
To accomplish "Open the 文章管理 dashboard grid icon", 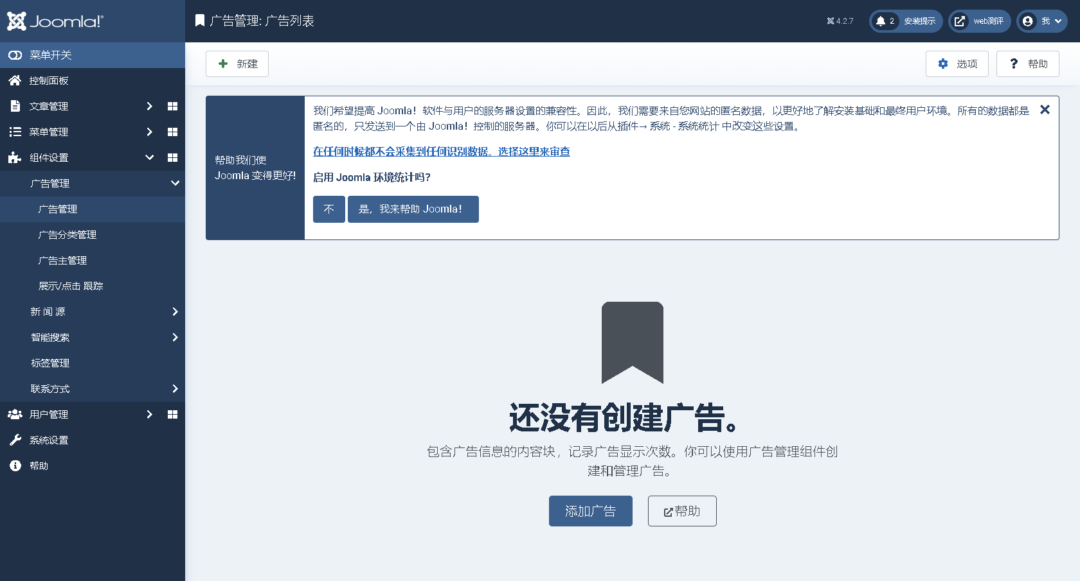I will coord(172,107).
